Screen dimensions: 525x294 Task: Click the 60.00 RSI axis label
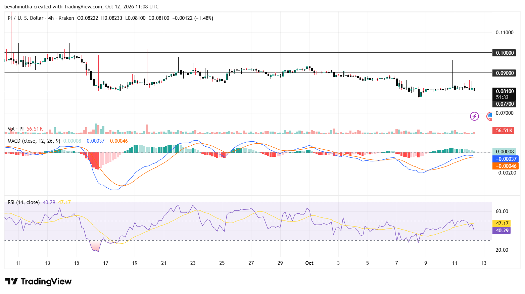[502, 211]
